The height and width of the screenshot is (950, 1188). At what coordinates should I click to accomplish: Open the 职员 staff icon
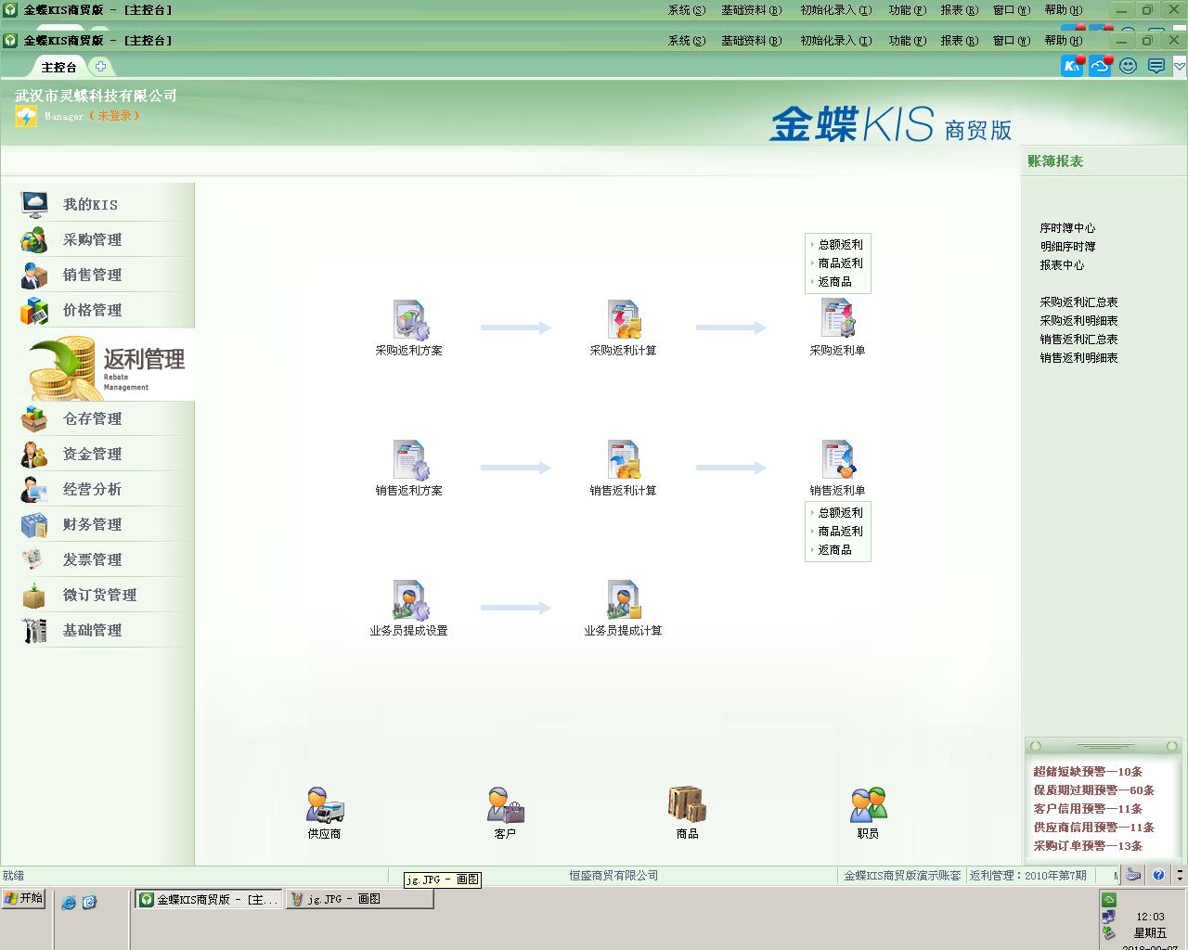(x=868, y=804)
